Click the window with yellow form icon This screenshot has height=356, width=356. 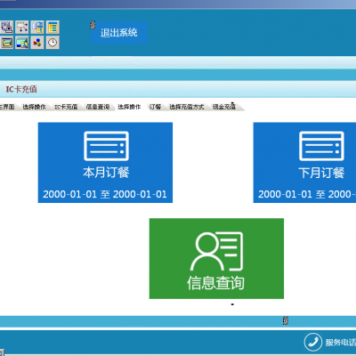pyautogui.click(x=37, y=28)
